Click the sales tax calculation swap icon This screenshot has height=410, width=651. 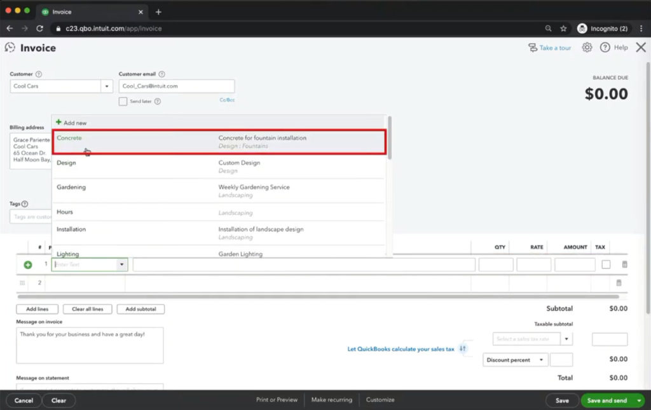click(463, 349)
